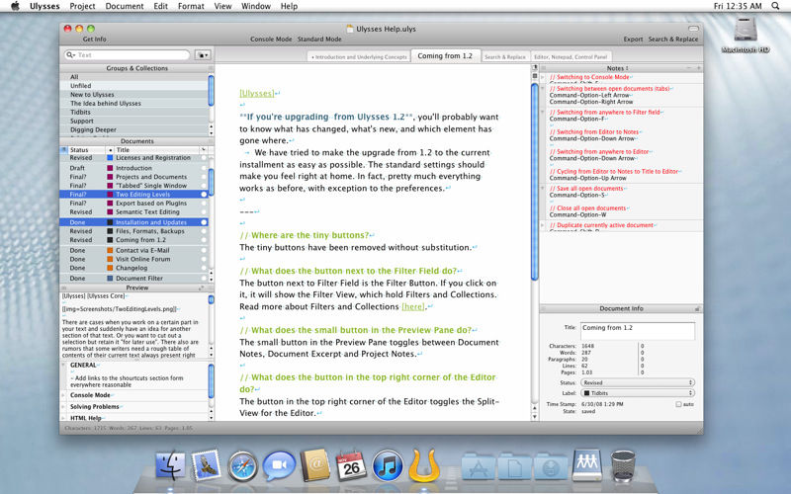The height and width of the screenshot is (494, 791).
Task: Click blue label square of Licenses and Registration
Action: pos(110,158)
